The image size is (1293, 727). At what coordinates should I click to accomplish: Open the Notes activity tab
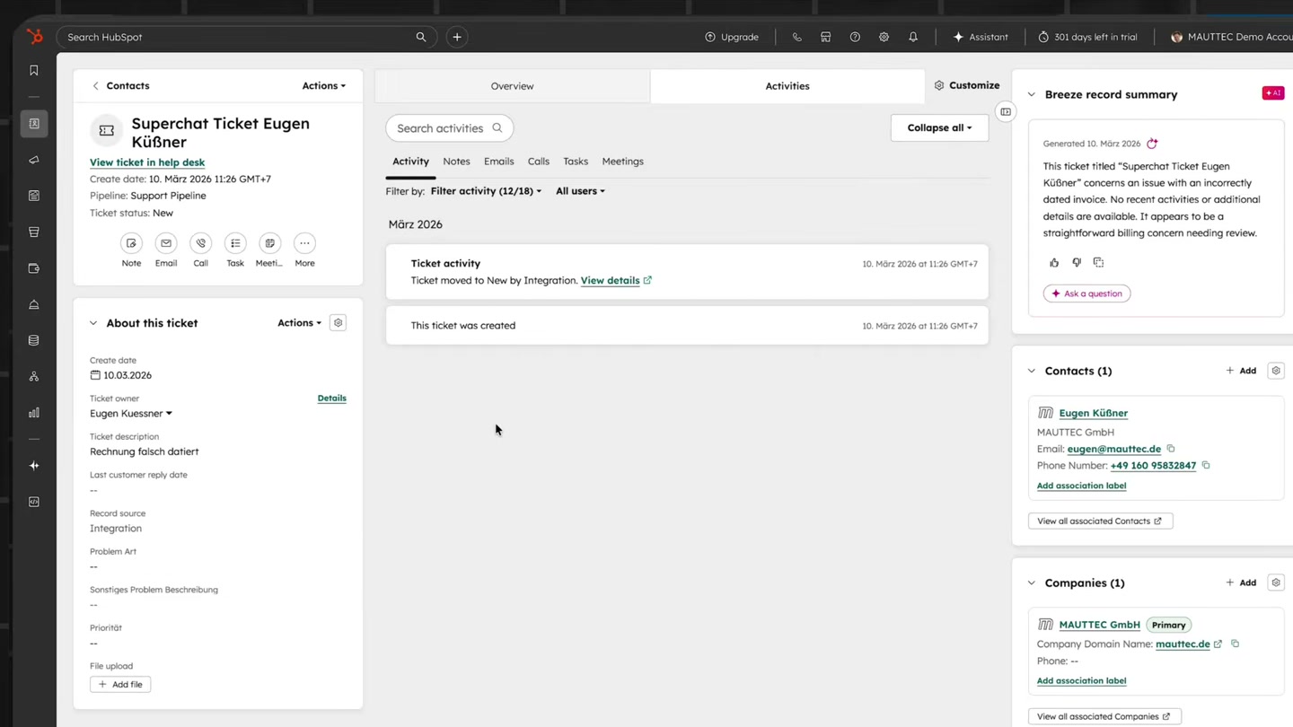(456, 162)
